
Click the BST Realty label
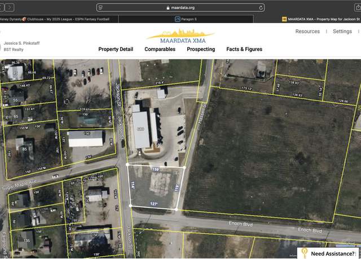[x=14, y=50]
